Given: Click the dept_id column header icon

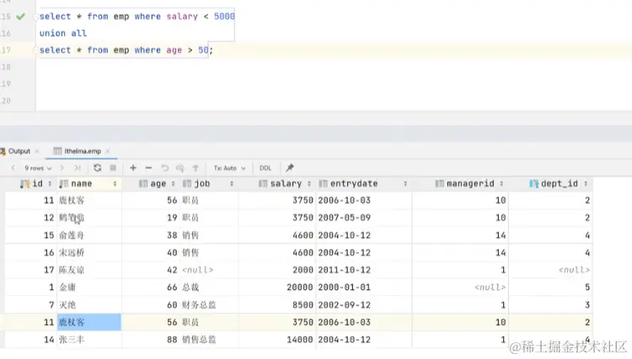Looking at the screenshot, I should 533,184.
